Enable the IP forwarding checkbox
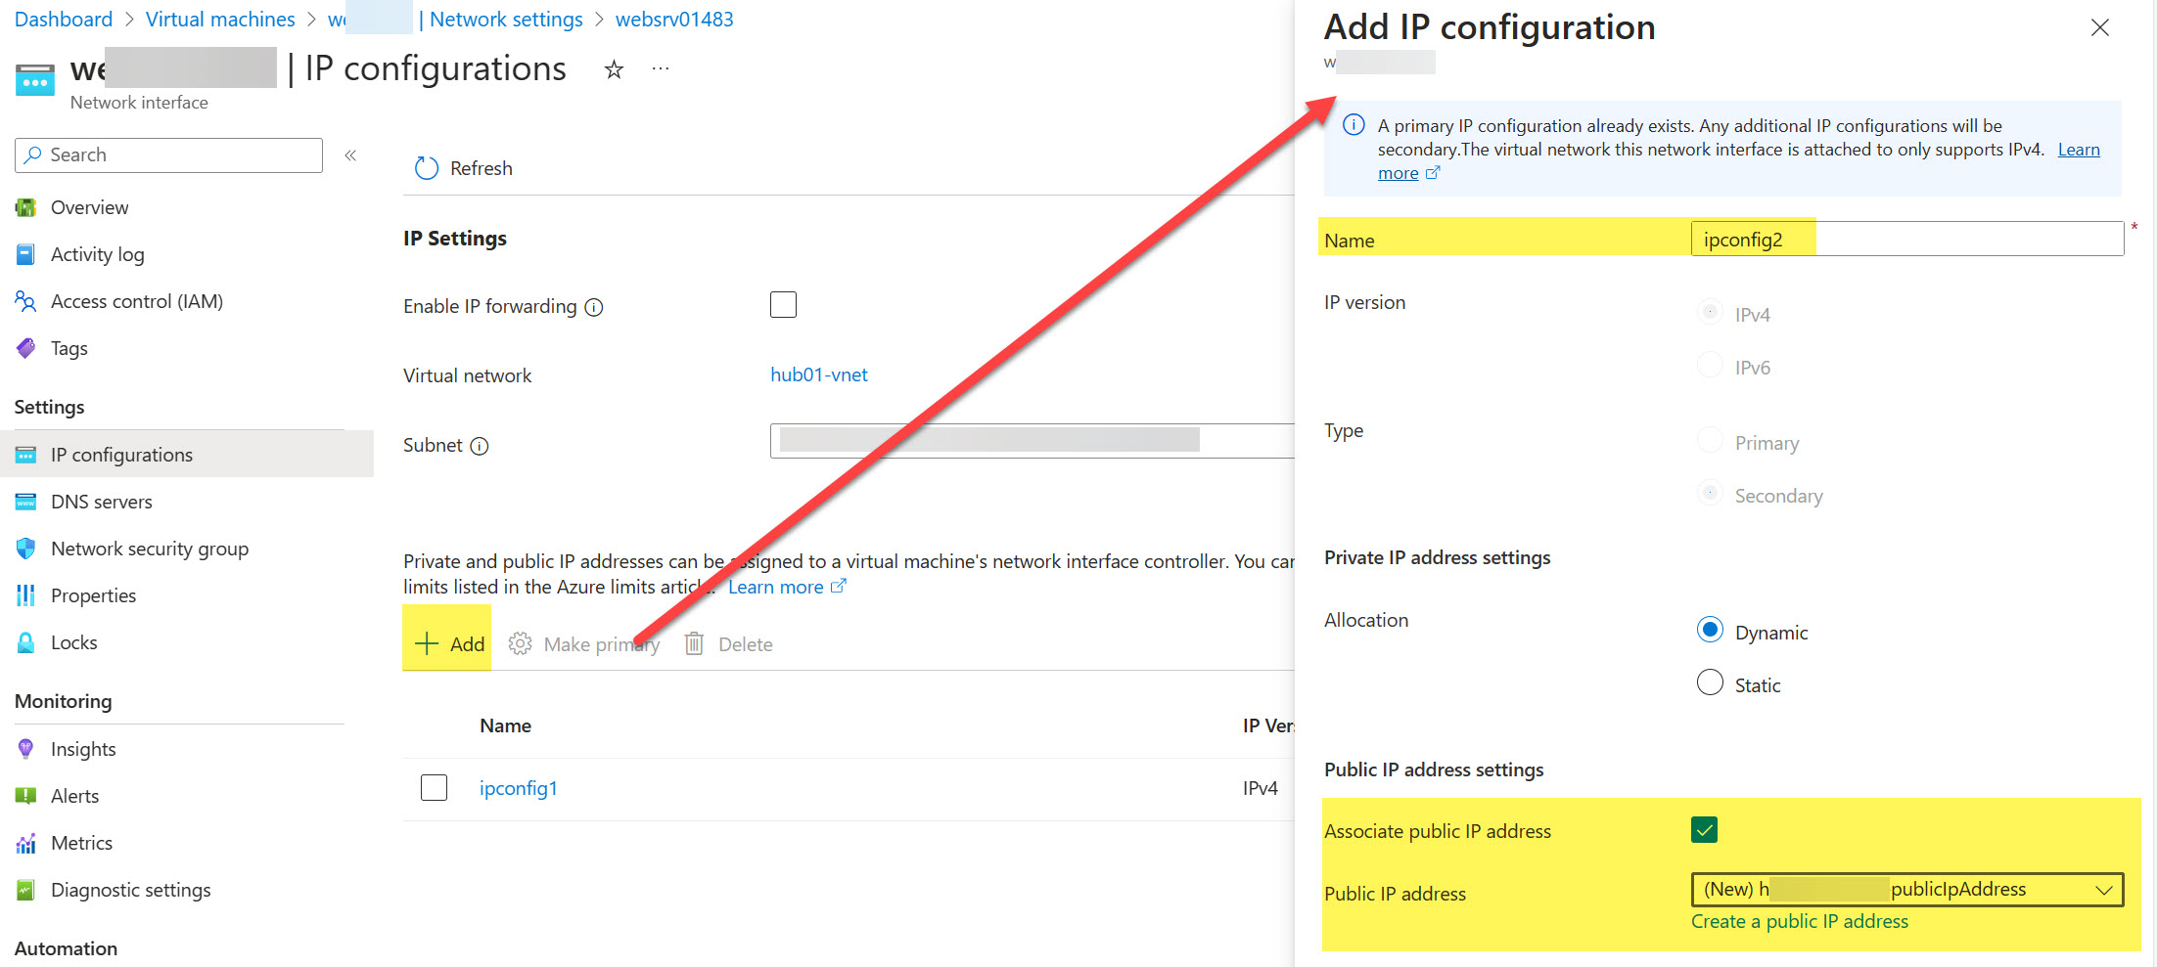The height and width of the screenshot is (967, 2157). coord(783,304)
